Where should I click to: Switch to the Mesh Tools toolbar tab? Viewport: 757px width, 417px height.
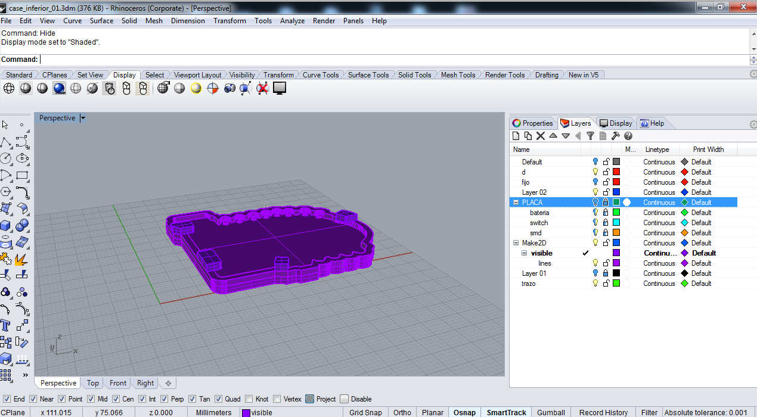(x=458, y=75)
